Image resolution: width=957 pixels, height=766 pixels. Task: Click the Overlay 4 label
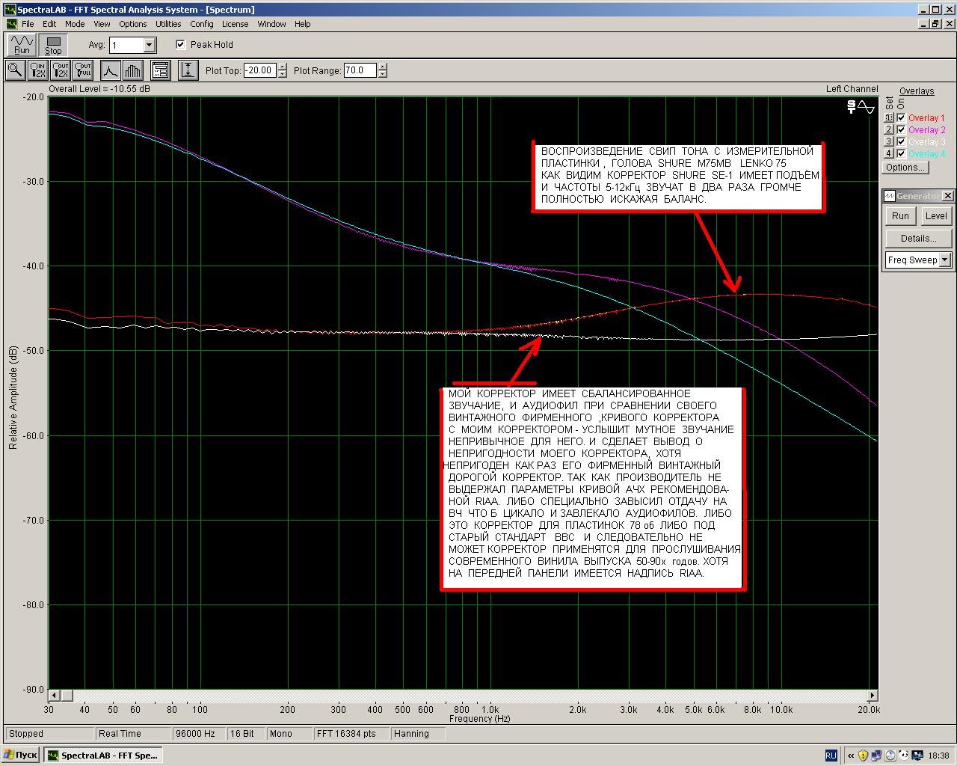[x=926, y=154]
